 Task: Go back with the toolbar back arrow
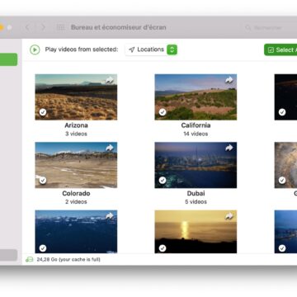[x=27, y=27]
